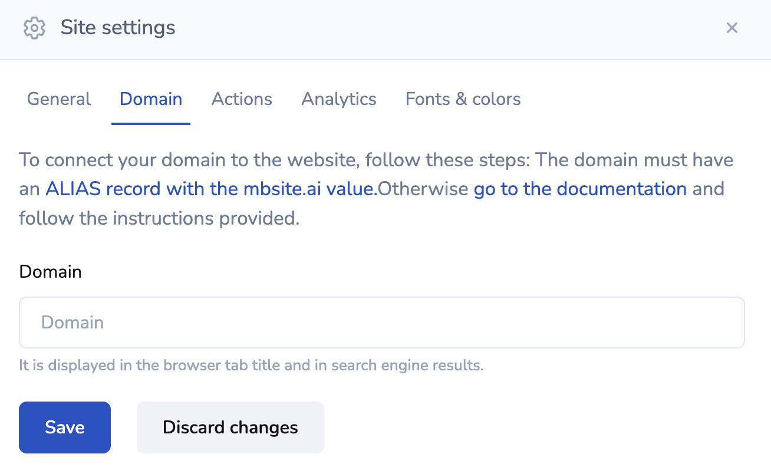Image resolution: width=771 pixels, height=467 pixels.
Task: Focus the Domain text input field
Action: 382,323
